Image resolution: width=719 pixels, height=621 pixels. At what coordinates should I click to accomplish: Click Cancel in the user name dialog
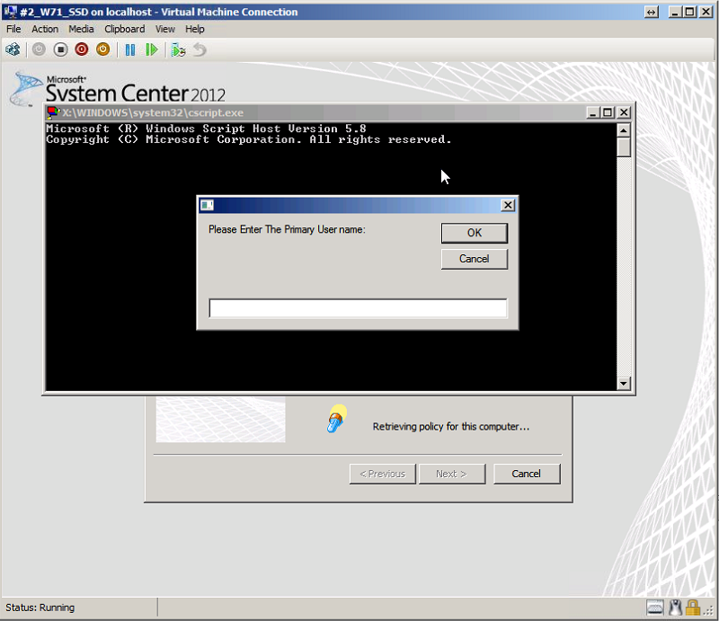pyautogui.click(x=475, y=259)
